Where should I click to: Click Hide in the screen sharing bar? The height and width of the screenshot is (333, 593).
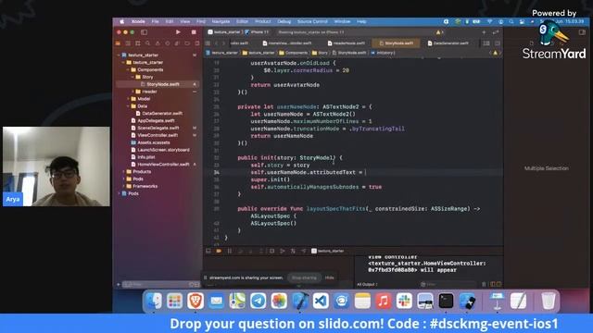click(x=330, y=277)
